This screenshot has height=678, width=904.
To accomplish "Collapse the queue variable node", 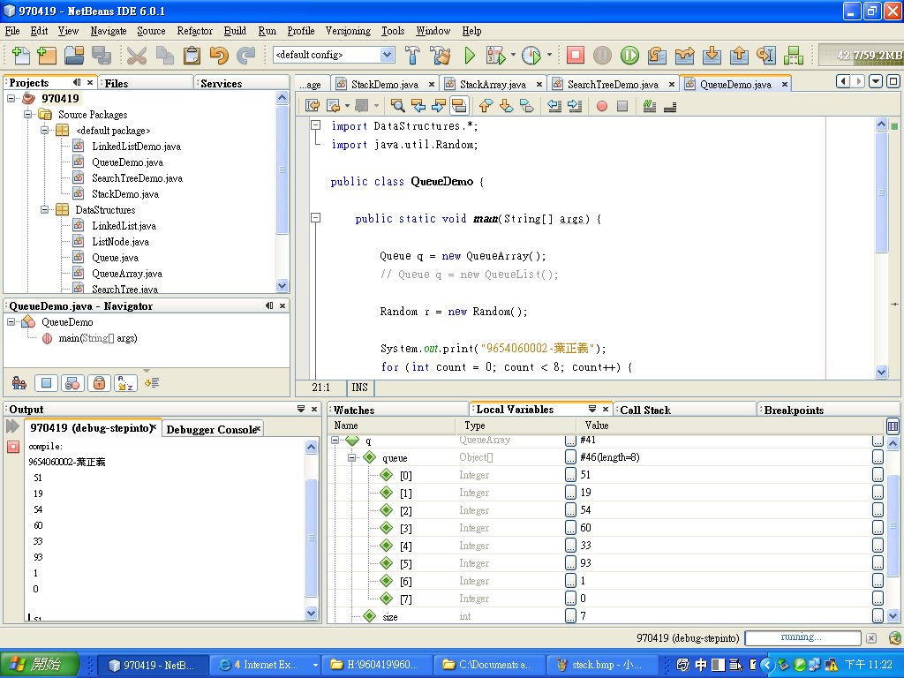I will click(351, 458).
